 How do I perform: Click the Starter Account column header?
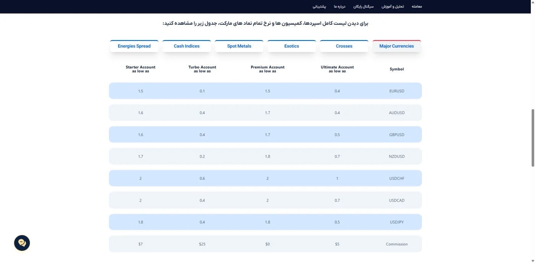(141, 69)
